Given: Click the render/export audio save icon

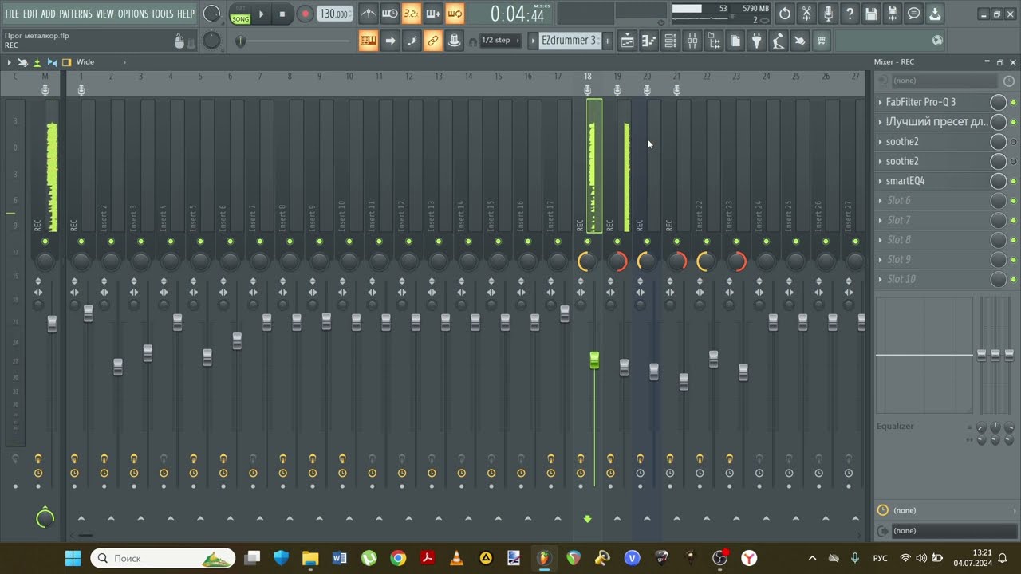Looking at the screenshot, I should [893, 14].
